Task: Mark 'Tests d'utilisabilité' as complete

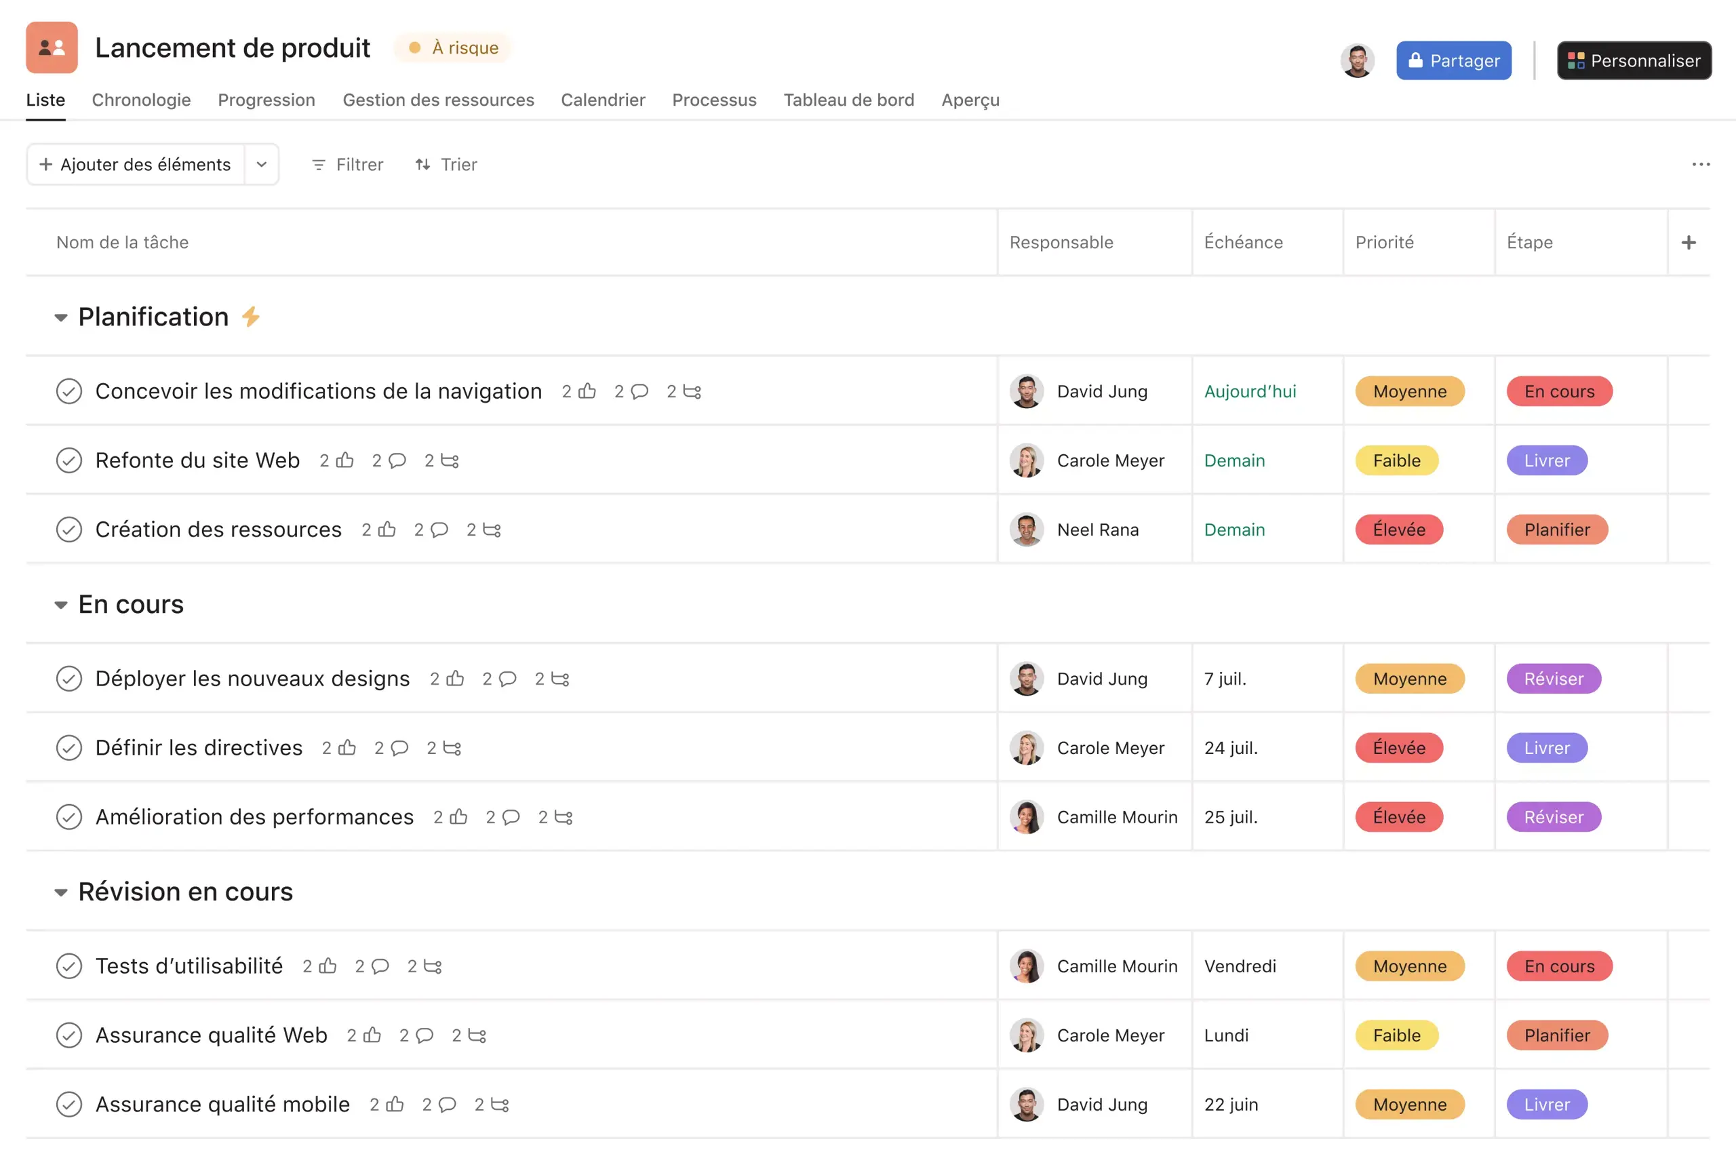Action: (x=69, y=966)
